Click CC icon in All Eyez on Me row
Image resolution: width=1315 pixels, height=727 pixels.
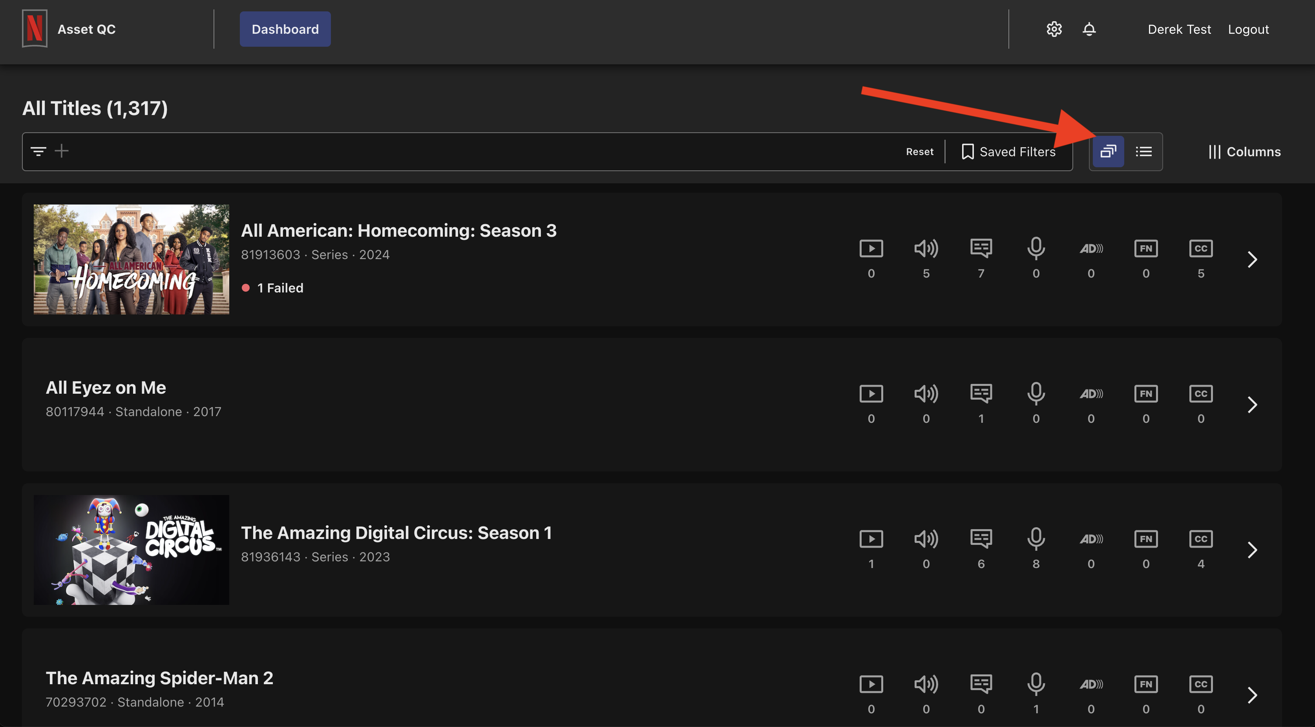pyautogui.click(x=1201, y=394)
